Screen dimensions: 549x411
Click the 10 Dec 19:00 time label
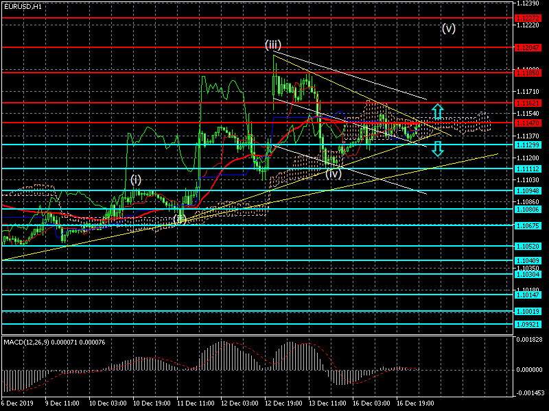(152, 403)
